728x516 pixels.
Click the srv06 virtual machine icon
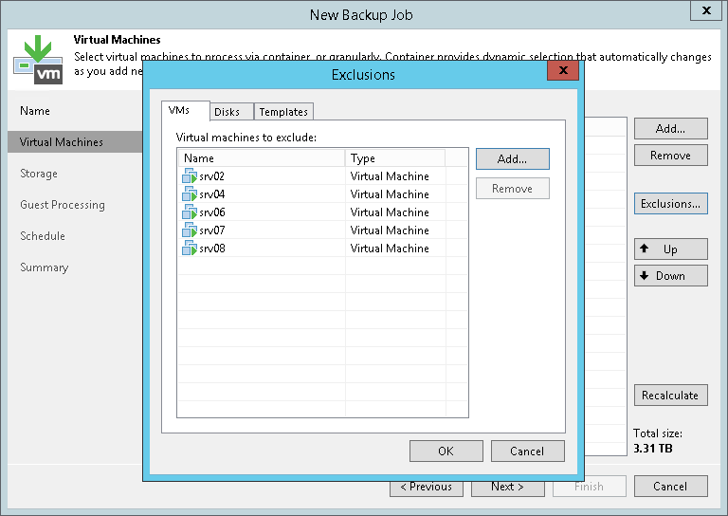click(190, 212)
